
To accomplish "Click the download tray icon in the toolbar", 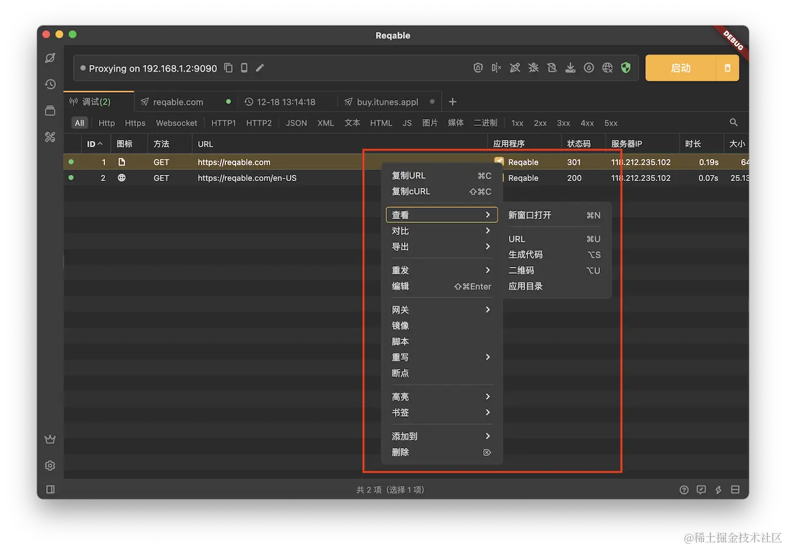I will [570, 68].
